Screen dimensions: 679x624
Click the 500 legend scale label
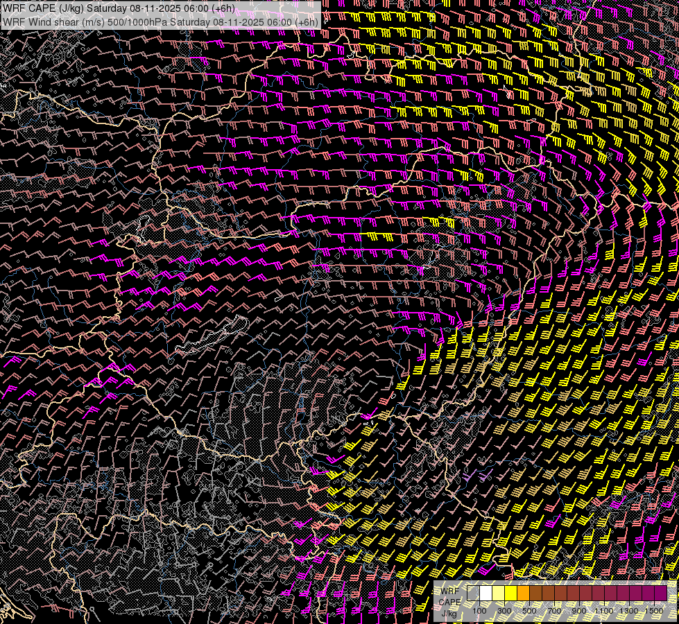tap(529, 611)
